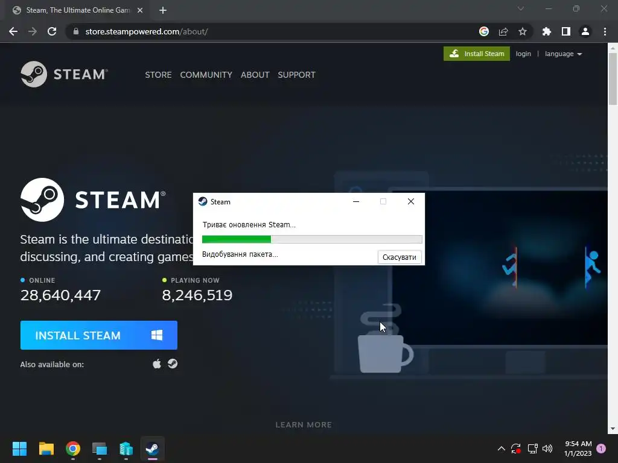Click the large blue INSTALL STEAM button
This screenshot has width=618, height=463.
coord(98,335)
